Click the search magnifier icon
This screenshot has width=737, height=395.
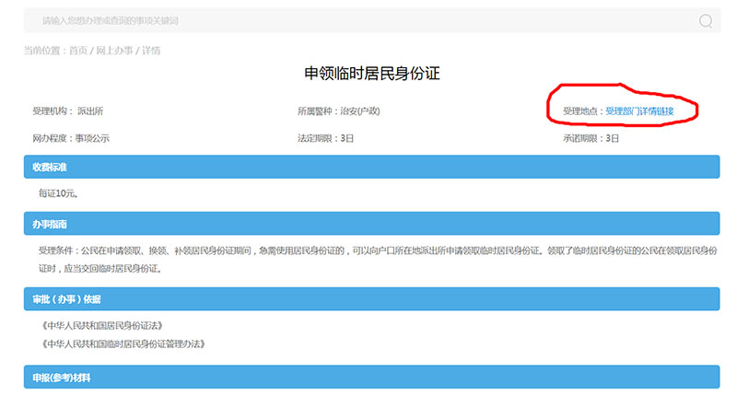[706, 20]
